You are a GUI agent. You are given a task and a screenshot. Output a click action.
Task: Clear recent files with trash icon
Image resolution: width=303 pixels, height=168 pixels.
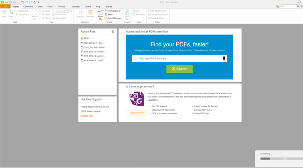113,32
